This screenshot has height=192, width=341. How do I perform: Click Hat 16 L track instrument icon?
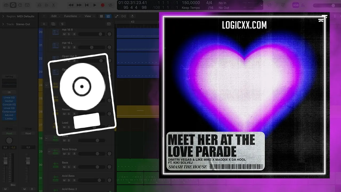point(56,45)
